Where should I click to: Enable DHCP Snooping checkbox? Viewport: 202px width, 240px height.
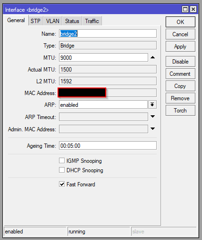point(62,170)
